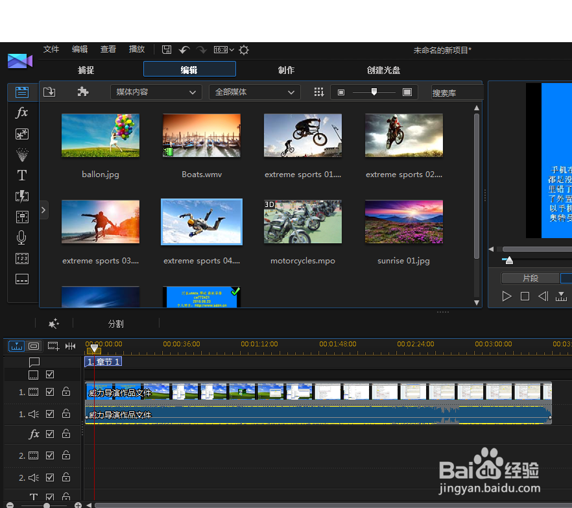Toggle audio track 1 enable checkbox
The image size is (572, 508).
(50, 414)
